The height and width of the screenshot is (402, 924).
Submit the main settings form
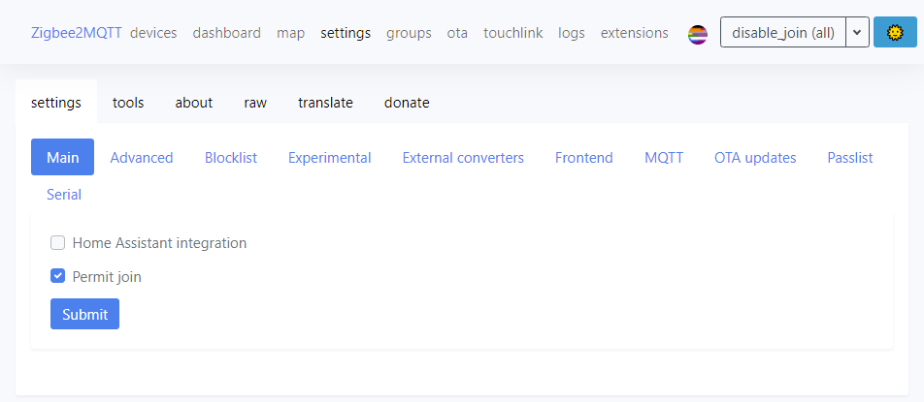84,314
